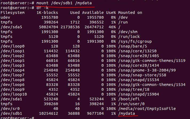Click the '/dev/loop6' filesystem entry
The image size is (190, 119).
pyautogui.click(x=13, y=85)
